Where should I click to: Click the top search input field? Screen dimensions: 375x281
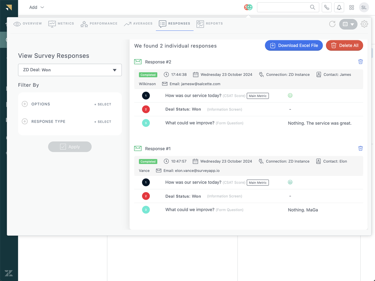(x=283, y=7)
